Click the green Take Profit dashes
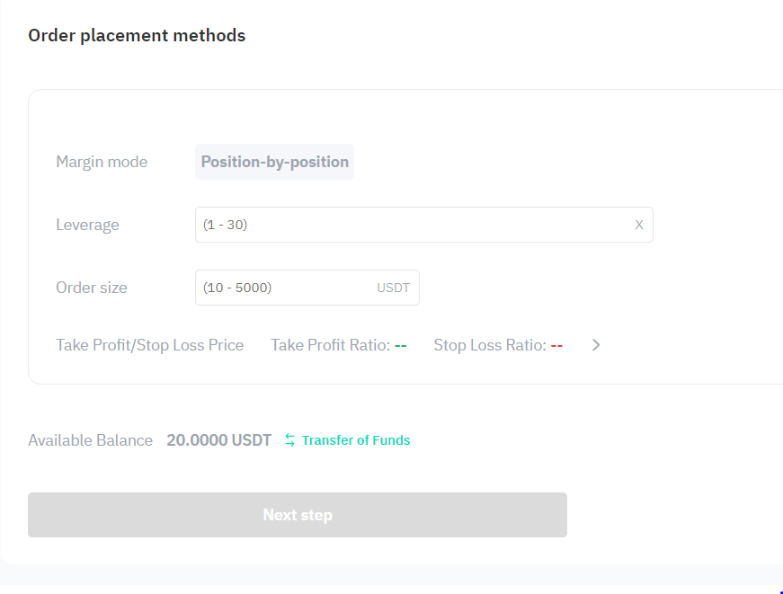This screenshot has width=783, height=594. click(400, 345)
